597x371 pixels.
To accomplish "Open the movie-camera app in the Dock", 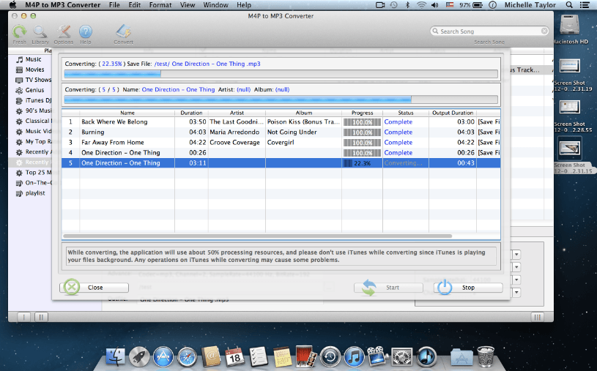I will point(377,356).
